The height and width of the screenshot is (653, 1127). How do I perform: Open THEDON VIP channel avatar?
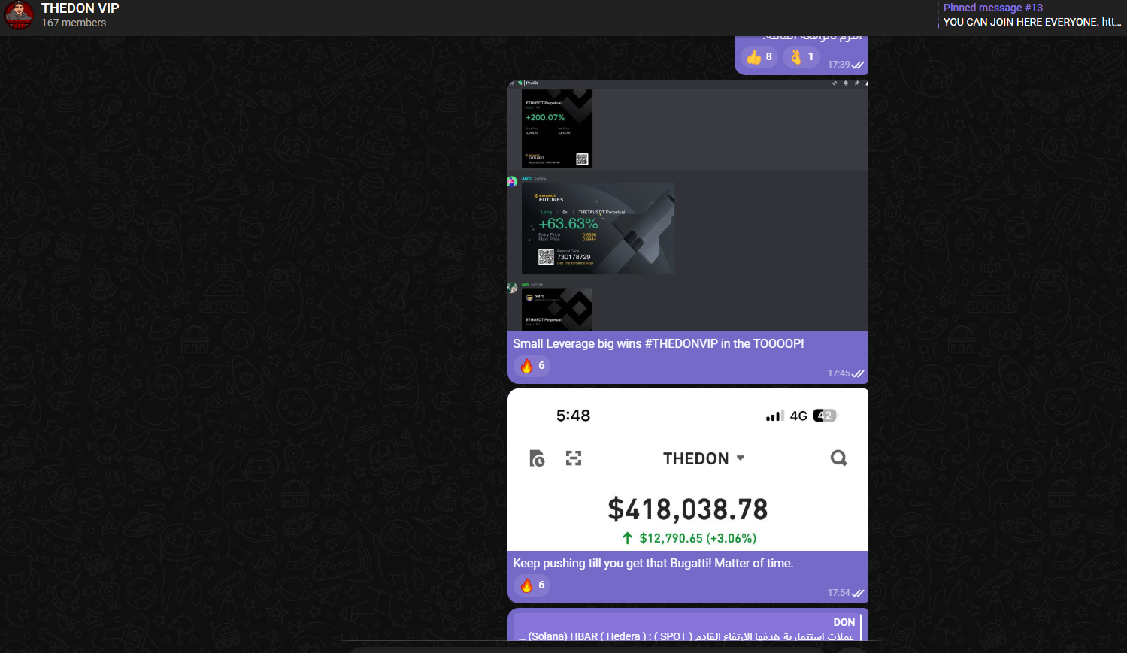point(19,15)
